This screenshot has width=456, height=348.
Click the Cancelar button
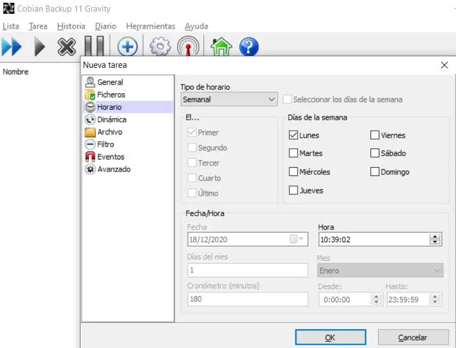(413, 338)
